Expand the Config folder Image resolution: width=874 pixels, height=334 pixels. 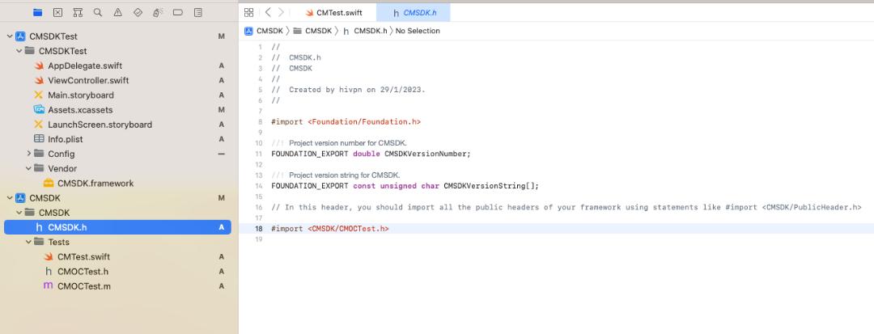pyautogui.click(x=28, y=154)
